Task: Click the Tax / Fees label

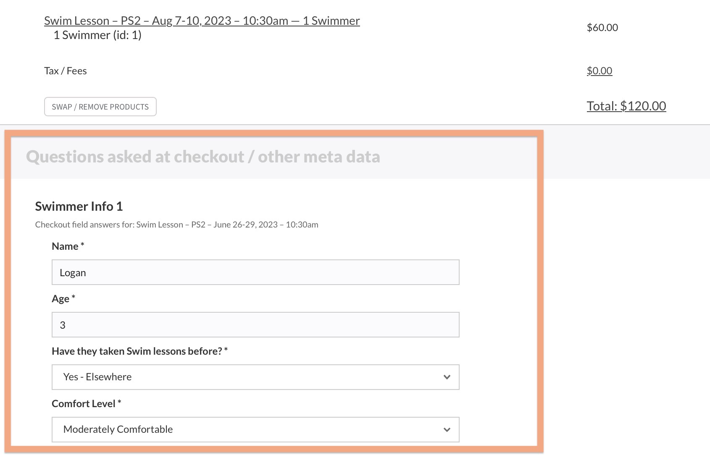Action: [x=65, y=71]
